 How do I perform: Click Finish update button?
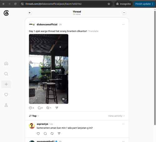(x=143, y=4)
